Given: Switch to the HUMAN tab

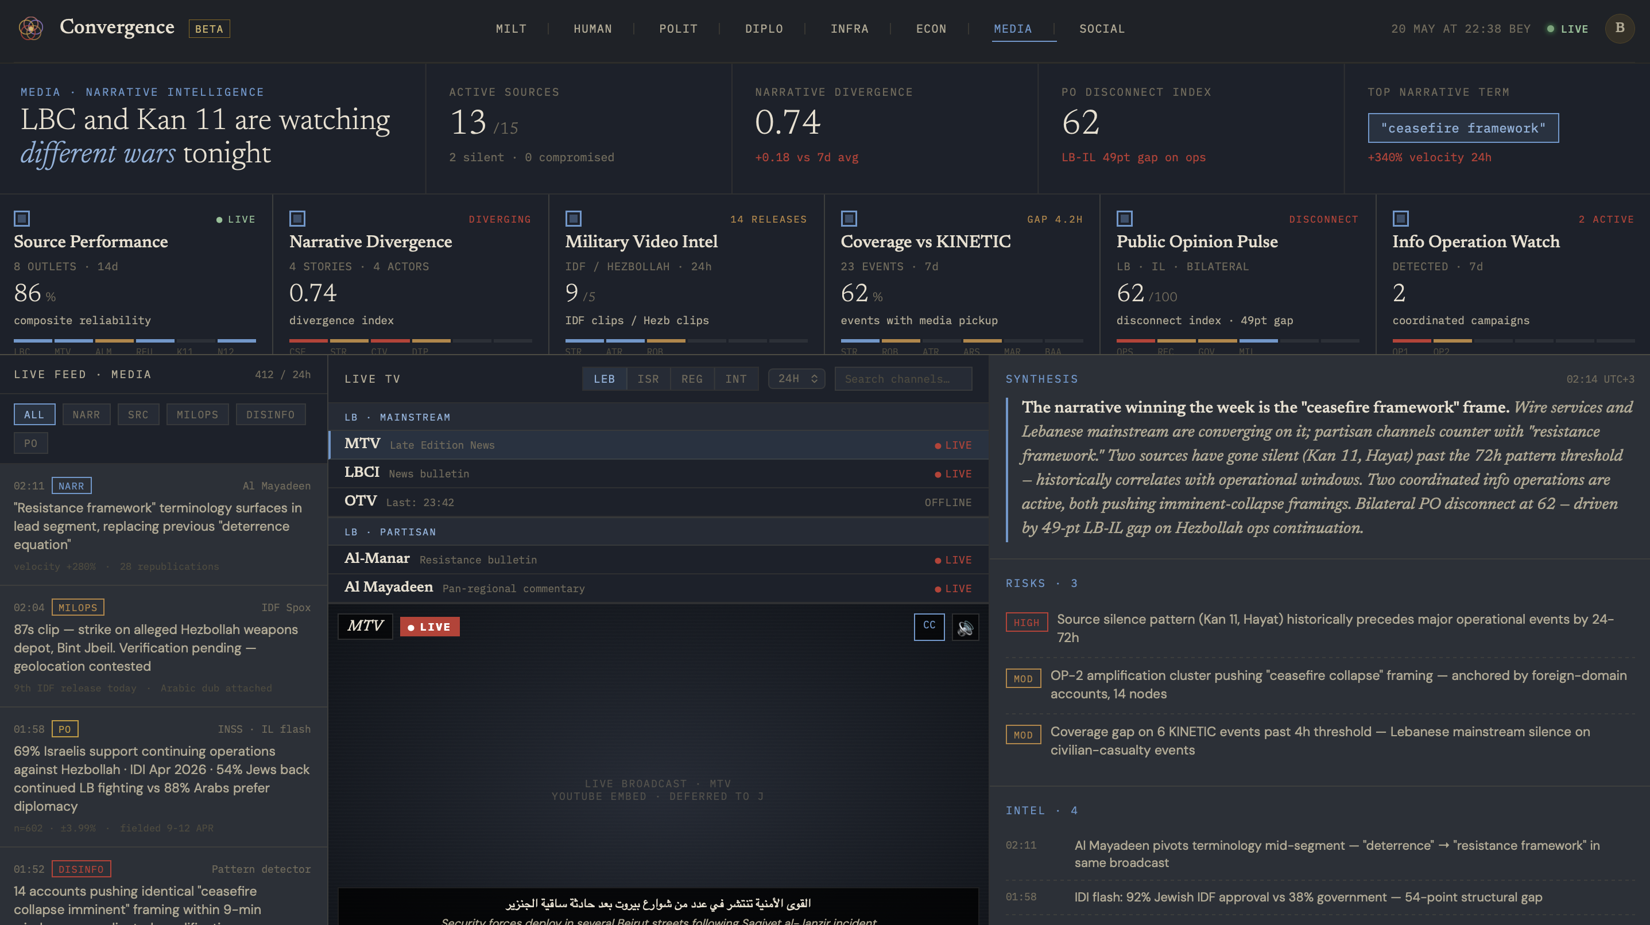Looking at the screenshot, I should click(x=592, y=29).
